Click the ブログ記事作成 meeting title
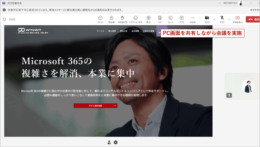The image size is (260, 147). [14, 3]
